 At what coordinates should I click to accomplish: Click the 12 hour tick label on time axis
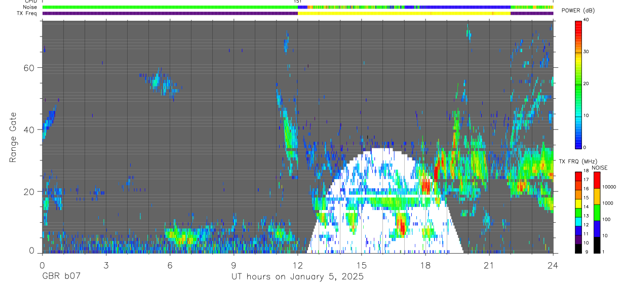[298, 265]
